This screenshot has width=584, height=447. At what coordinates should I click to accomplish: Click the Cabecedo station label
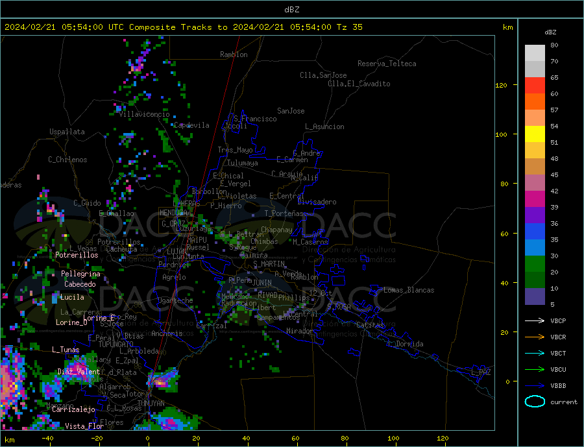tap(80, 284)
